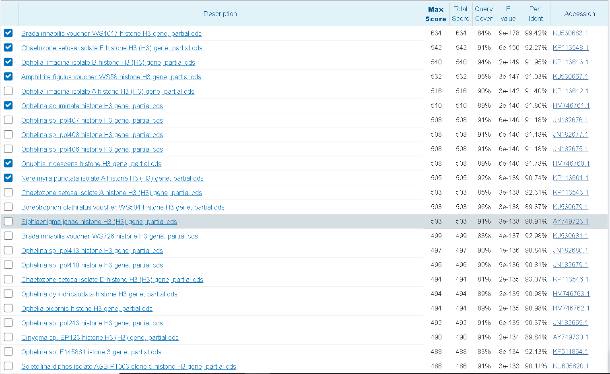The height and width of the screenshot is (374, 610).
Task: Check the Siphlaenigma janae row checkbox
Action: click(x=8, y=221)
